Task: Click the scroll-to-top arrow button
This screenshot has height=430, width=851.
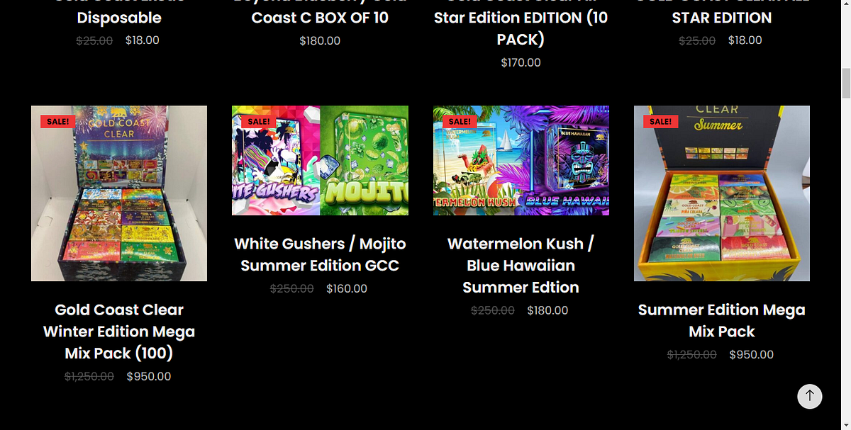Action: coord(810,397)
